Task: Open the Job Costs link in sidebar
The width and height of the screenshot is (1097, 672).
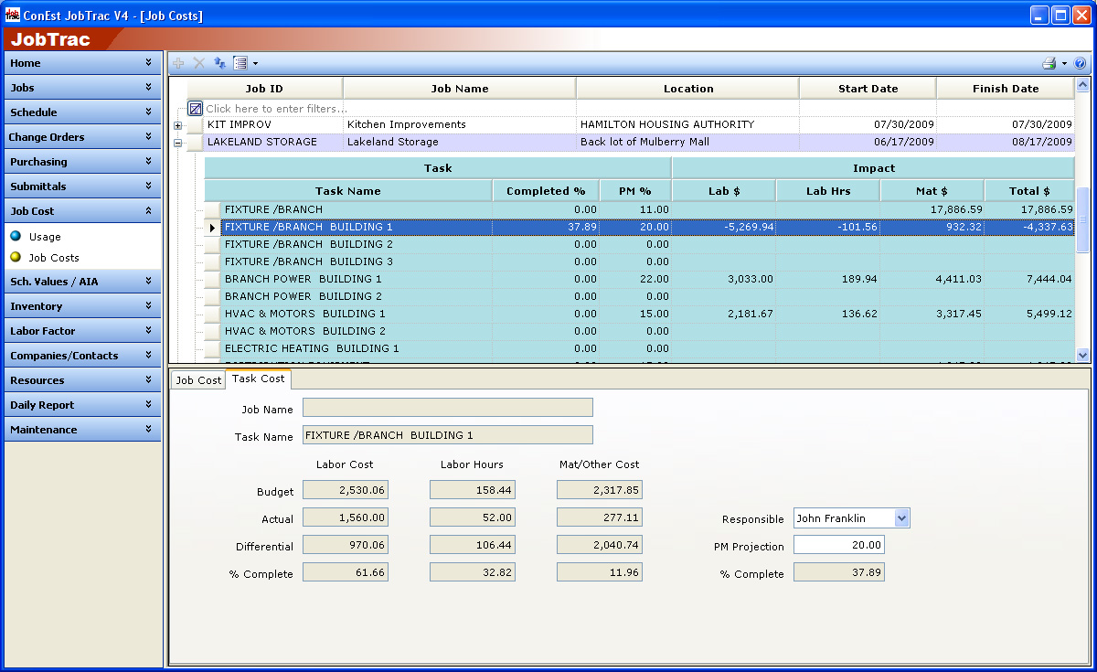Action: 54,258
